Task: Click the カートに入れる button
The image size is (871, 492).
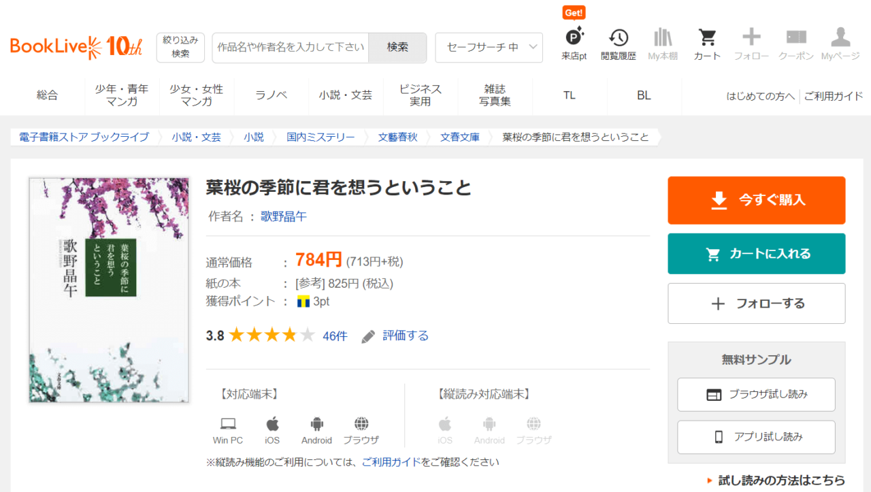Action: tap(756, 254)
